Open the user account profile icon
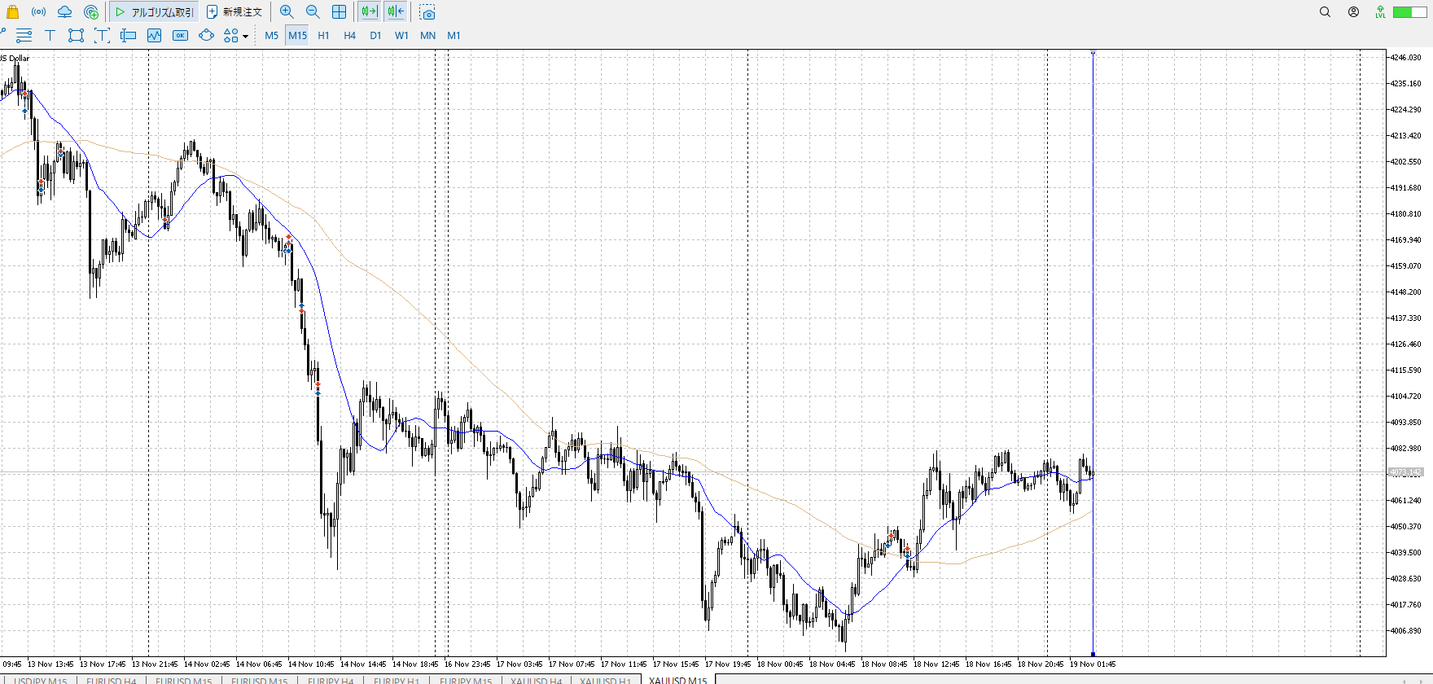 tap(1353, 12)
